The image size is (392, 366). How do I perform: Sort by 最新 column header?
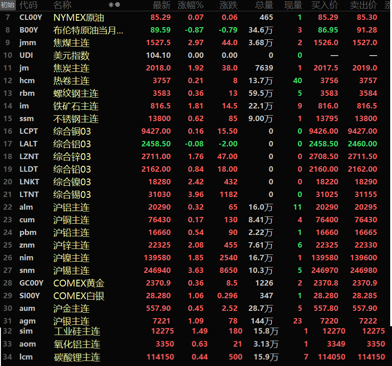[x=162, y=5]
